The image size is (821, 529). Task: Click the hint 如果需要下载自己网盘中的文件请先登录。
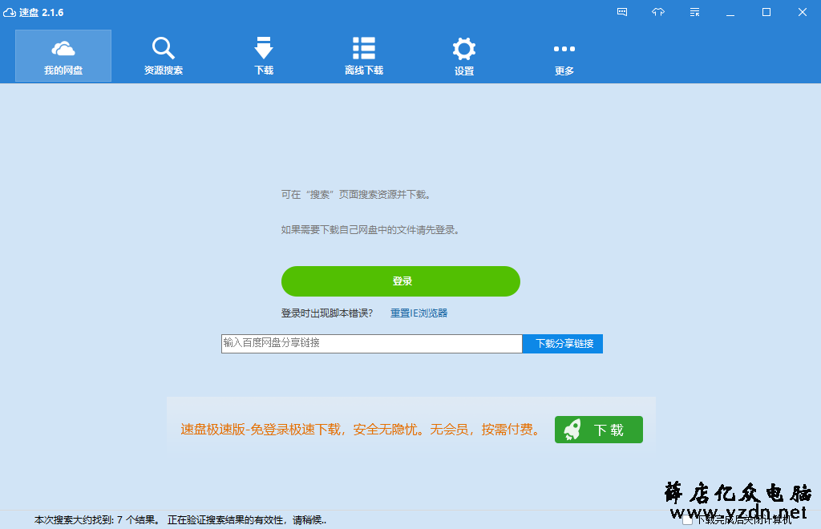(x=370, y=230)
